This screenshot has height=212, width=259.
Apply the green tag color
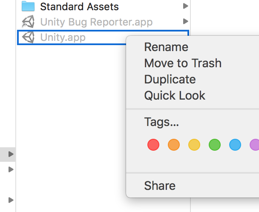pos(215,145)
